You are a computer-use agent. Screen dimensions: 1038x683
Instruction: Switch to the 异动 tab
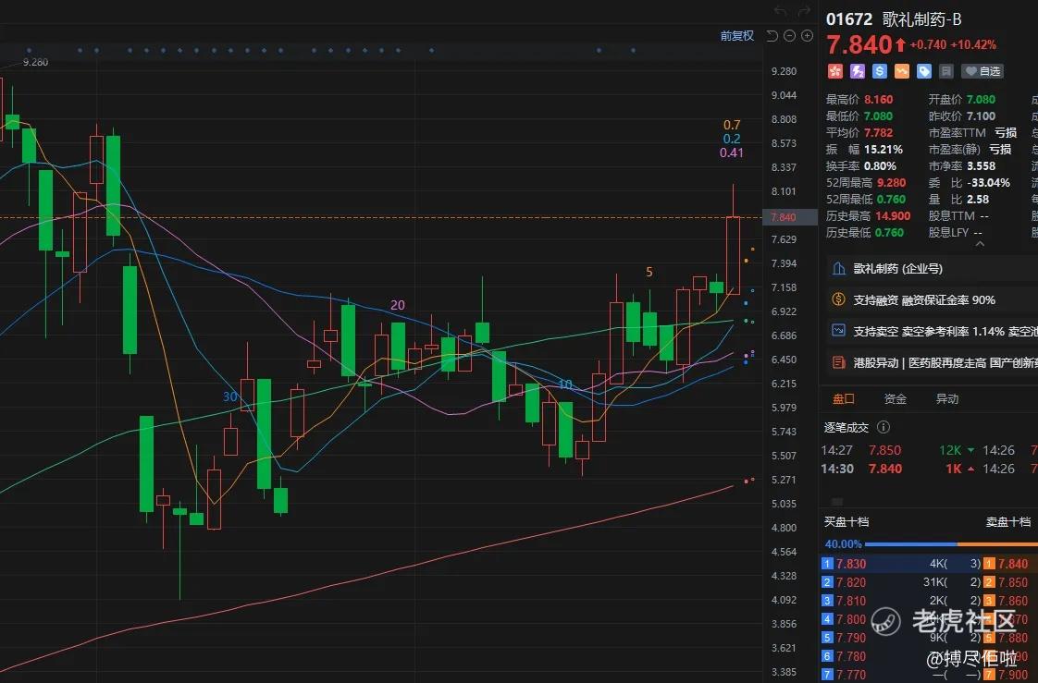(946, 398)
